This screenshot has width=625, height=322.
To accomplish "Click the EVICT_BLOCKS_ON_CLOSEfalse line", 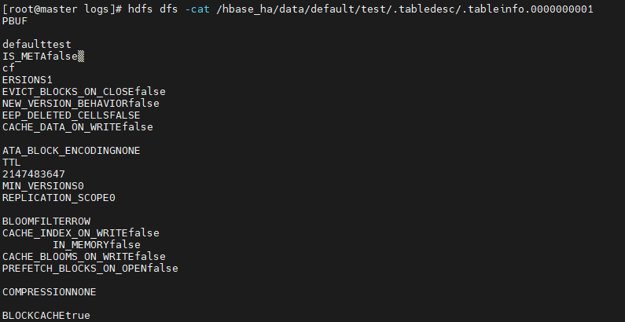I will pos(83,92).
